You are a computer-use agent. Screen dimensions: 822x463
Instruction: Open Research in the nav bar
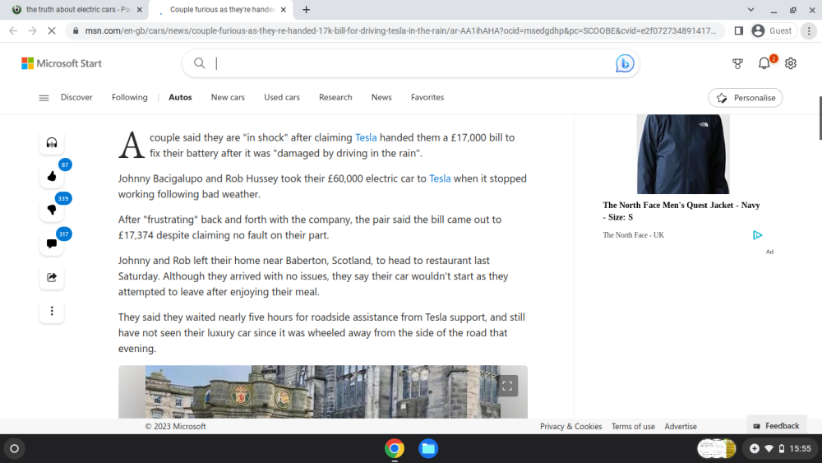coord(335,98)
